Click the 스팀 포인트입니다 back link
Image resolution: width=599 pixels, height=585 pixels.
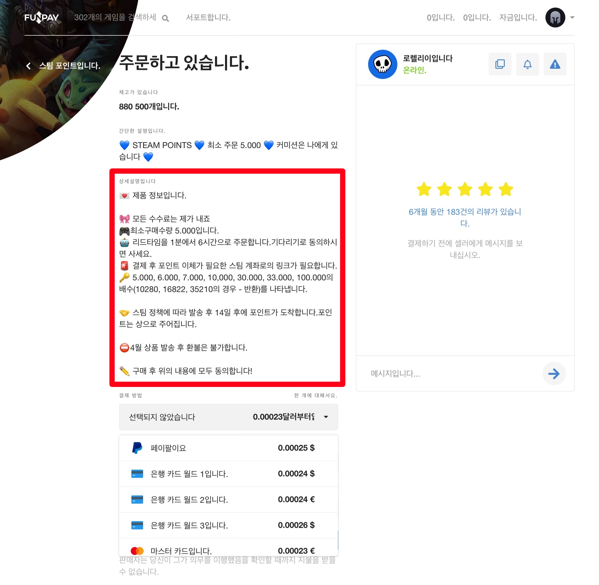coord(69,66)
